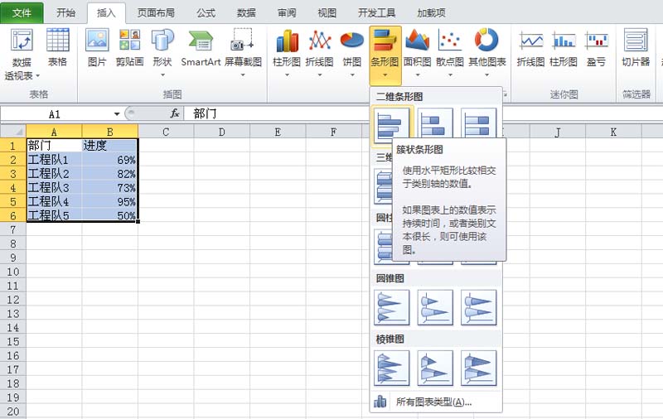Select row 15 header
663x419 pixels.
pyautogui.click(x=13, y=341)
